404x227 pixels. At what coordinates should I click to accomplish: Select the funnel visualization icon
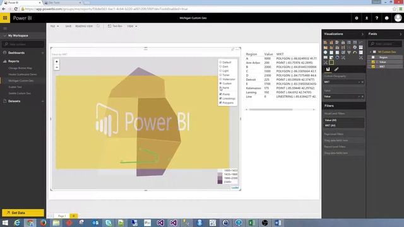(349, 52)
